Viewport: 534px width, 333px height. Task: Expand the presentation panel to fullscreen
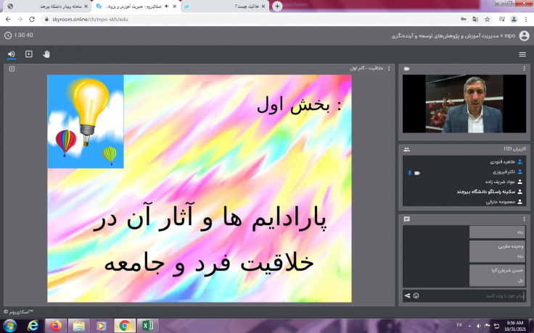click(x=10, y=69)
